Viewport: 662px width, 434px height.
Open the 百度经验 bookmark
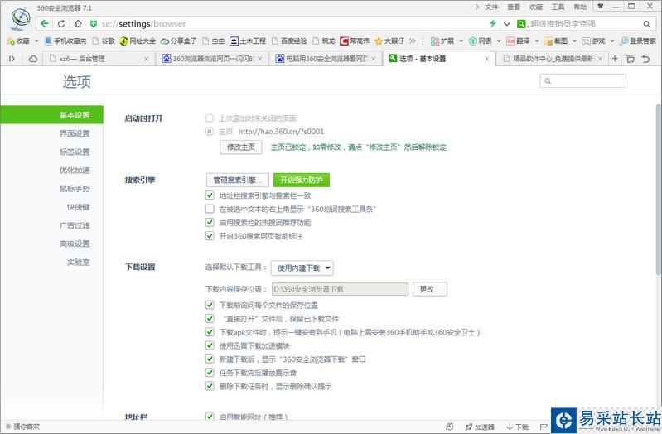(x=289, y=41)
